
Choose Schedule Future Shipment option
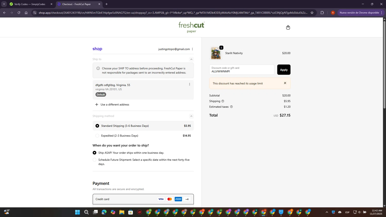[94, 160]
